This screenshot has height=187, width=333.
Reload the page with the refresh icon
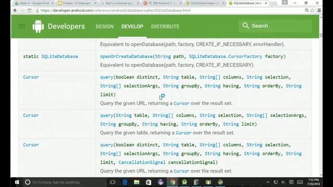(30, 10)
